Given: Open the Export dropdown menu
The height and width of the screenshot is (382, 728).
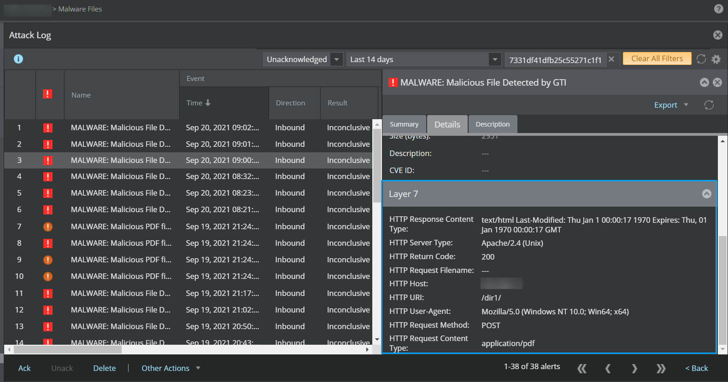Looking at the screenshot, I should (671, 105).
